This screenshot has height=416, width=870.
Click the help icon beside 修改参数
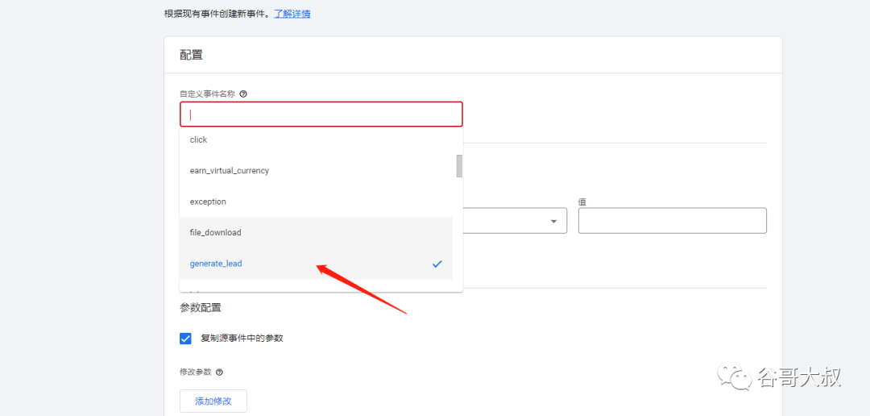[219, 372]
